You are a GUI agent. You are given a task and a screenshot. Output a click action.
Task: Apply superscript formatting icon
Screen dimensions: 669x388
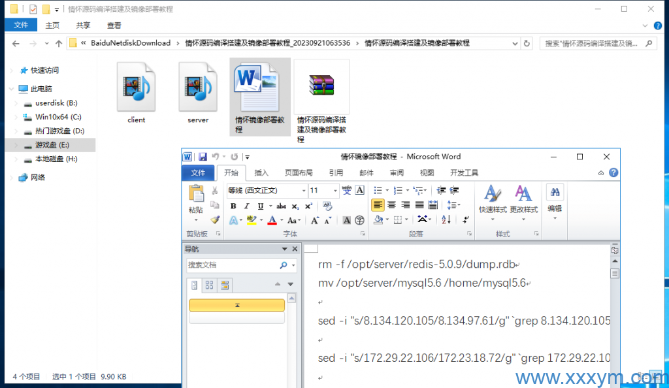point(308,206)
